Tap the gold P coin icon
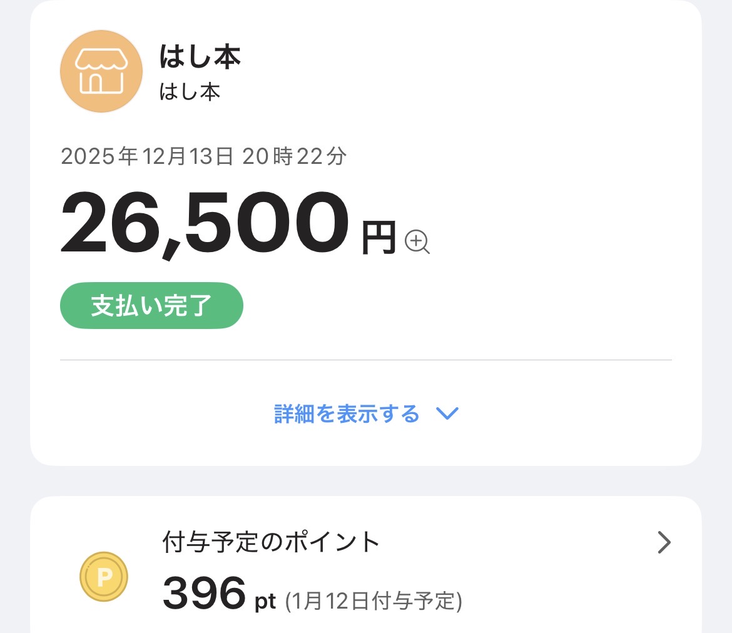 point(104,576)
